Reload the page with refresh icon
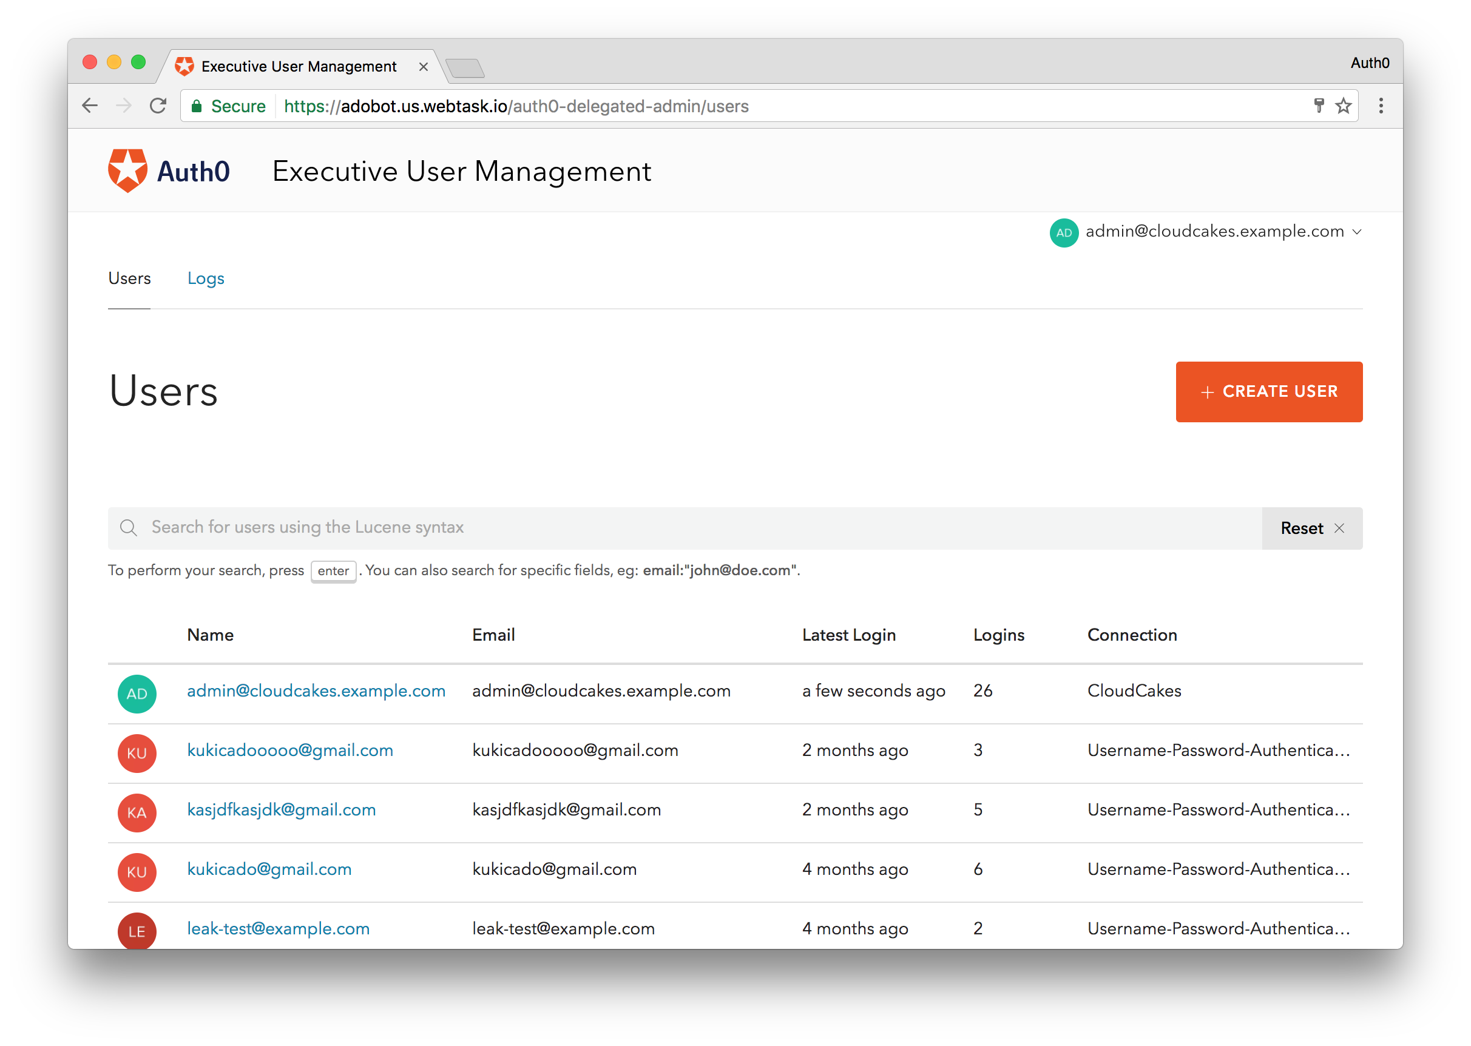Screen dimensions: 1471x1046 click(158, 106)
